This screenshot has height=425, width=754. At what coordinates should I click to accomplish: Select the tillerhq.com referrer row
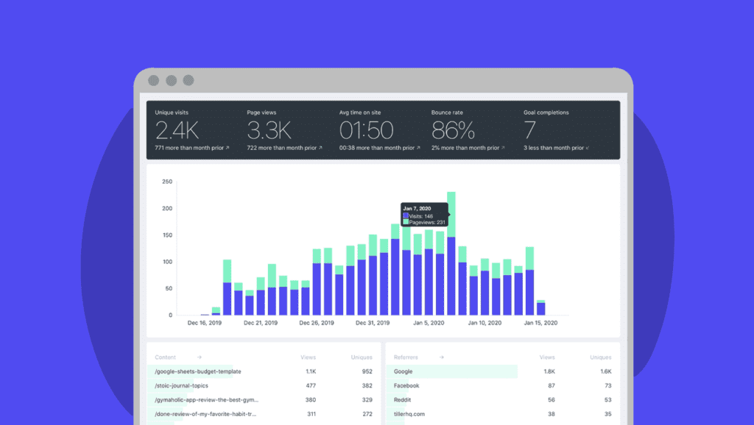tap(502, 414)
